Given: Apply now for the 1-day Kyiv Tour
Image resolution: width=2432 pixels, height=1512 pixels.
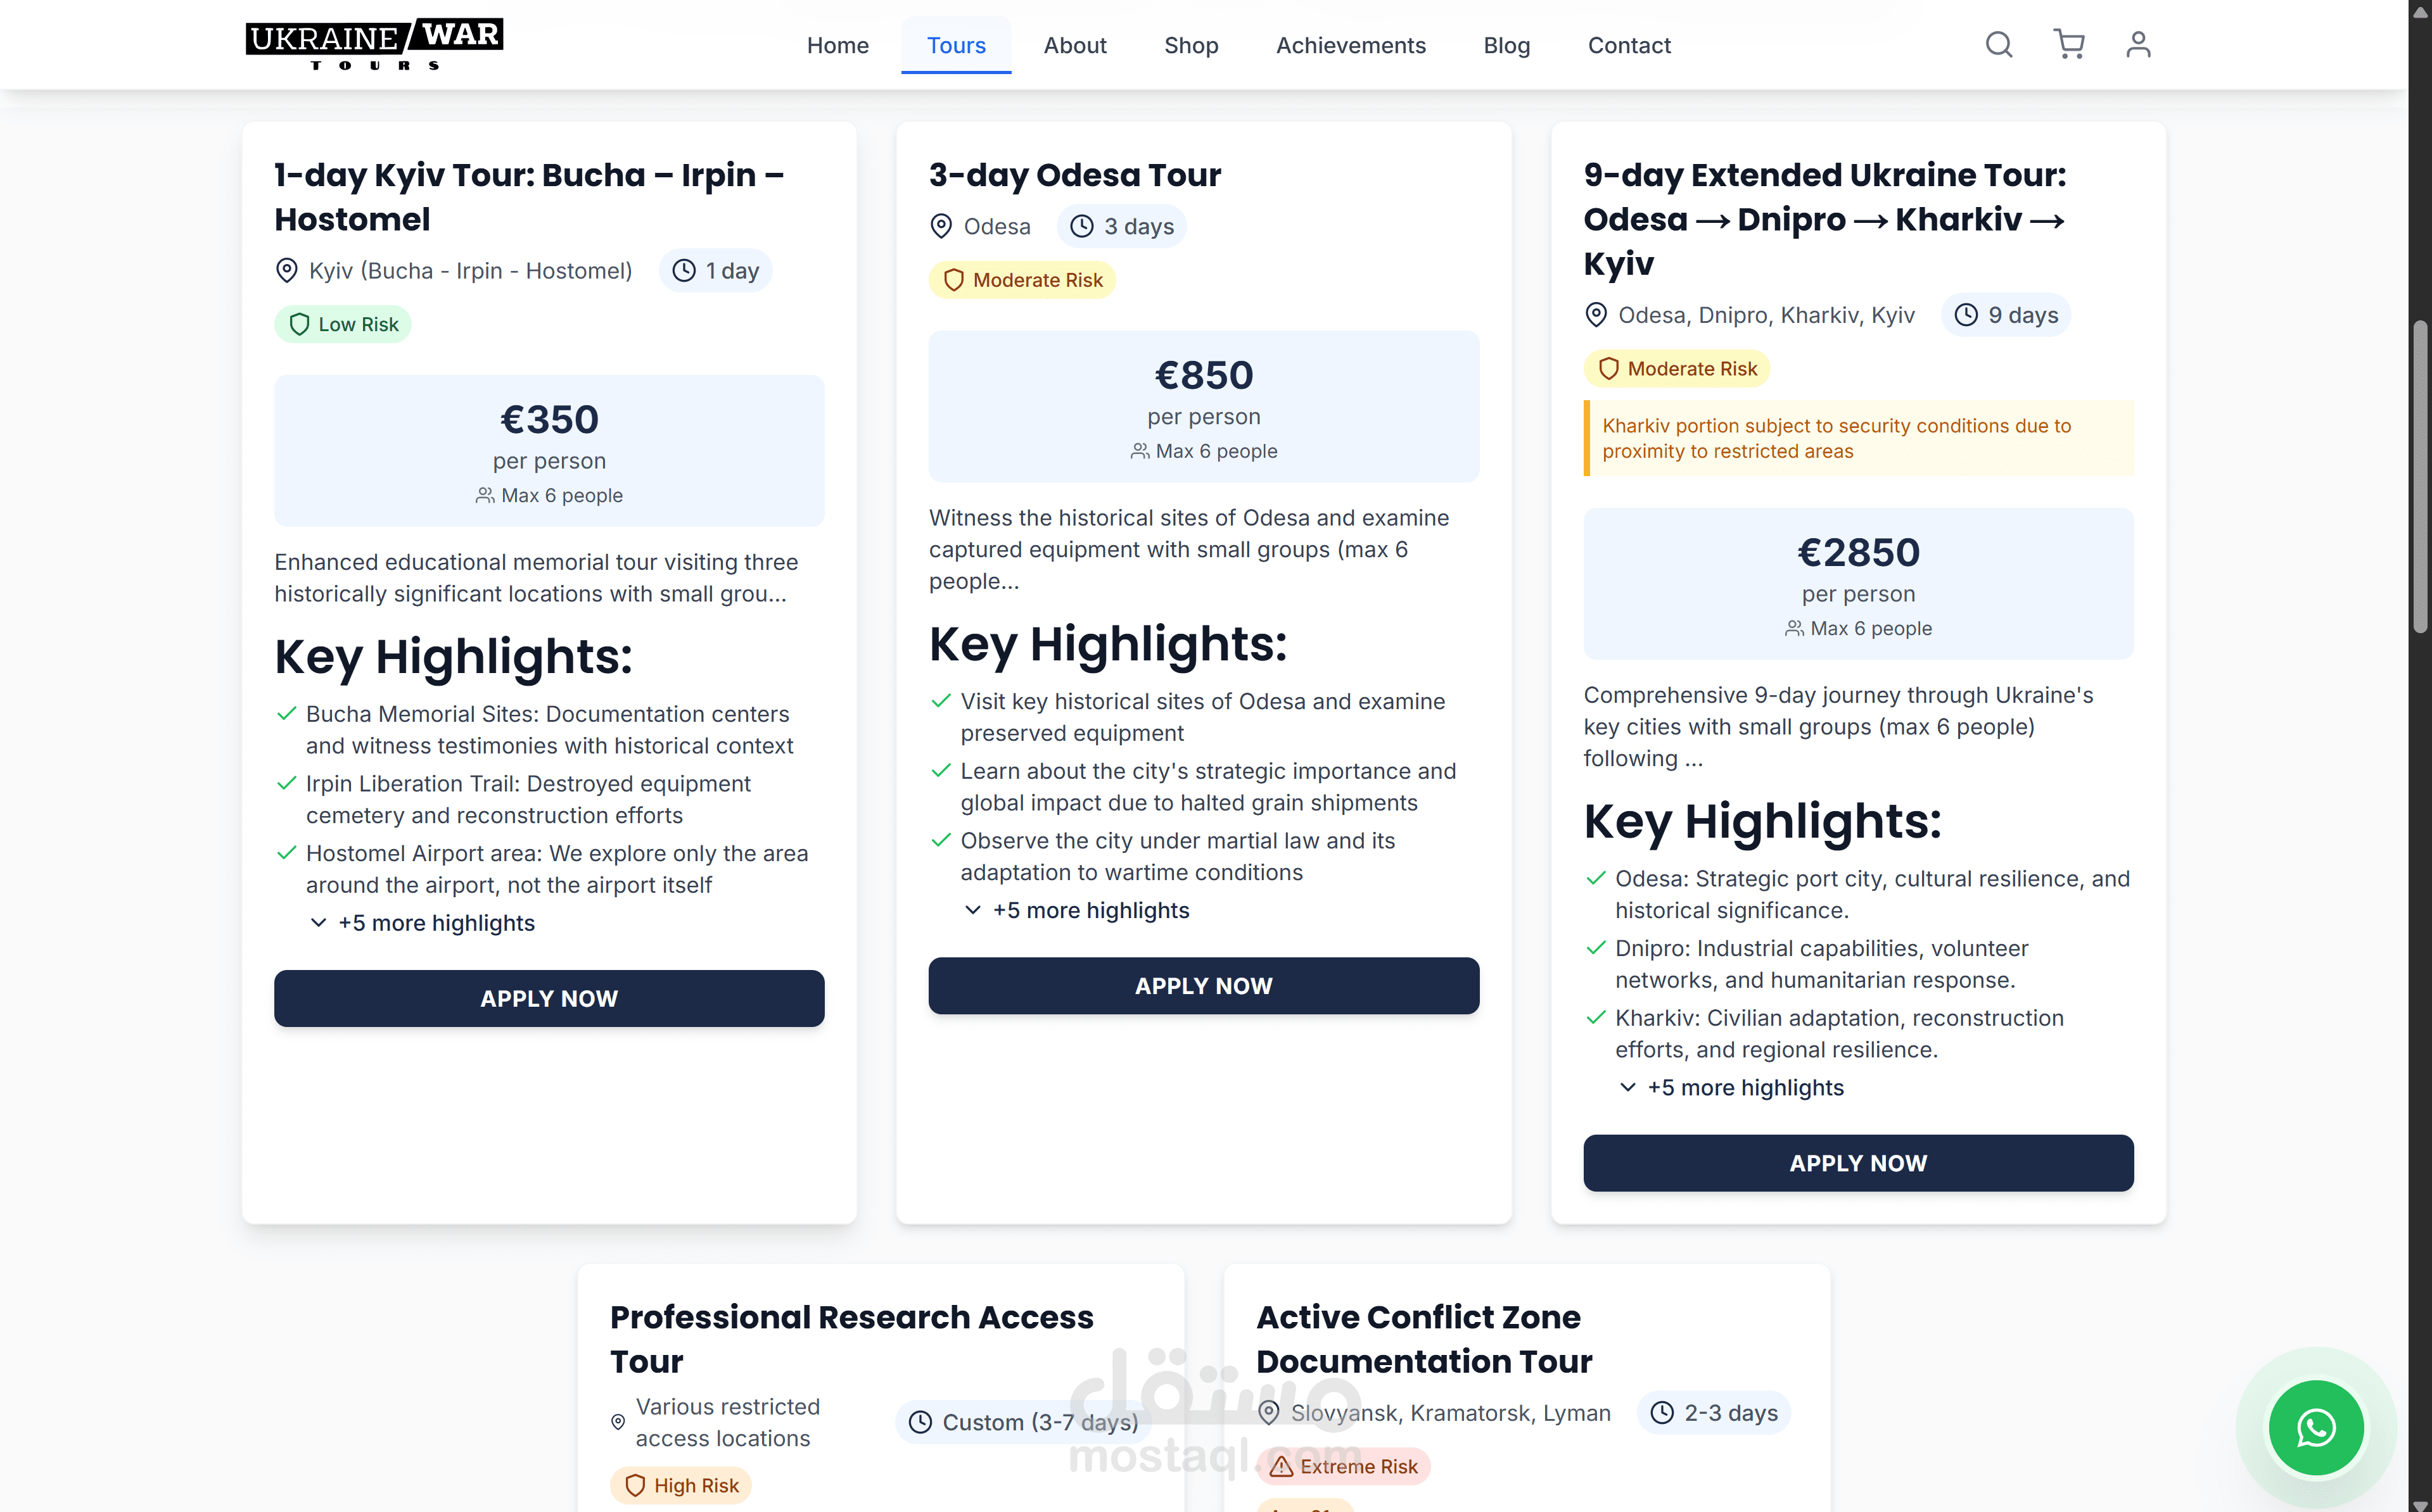Looking at the screenshot, I should coord(549,999).
